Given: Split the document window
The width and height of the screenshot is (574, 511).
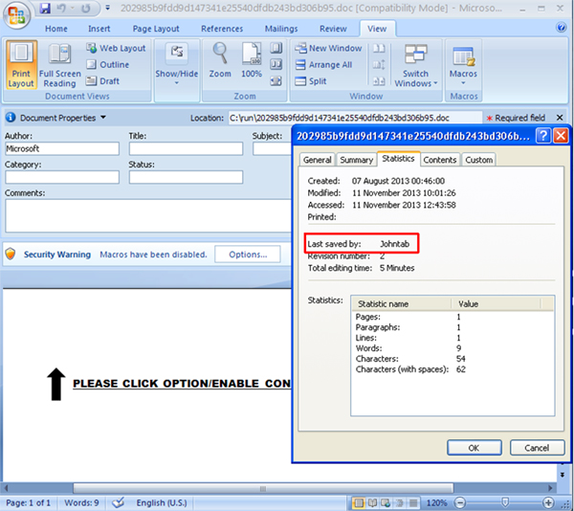Looking at the screenshot, I should pos(310,81).
